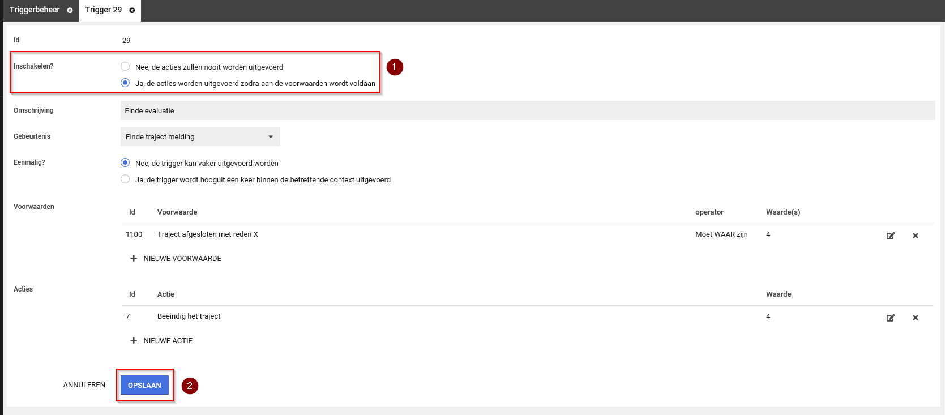Select 'Nee, de acties zullen nooit worden uitgevoerd'

(x=125, y=66)
